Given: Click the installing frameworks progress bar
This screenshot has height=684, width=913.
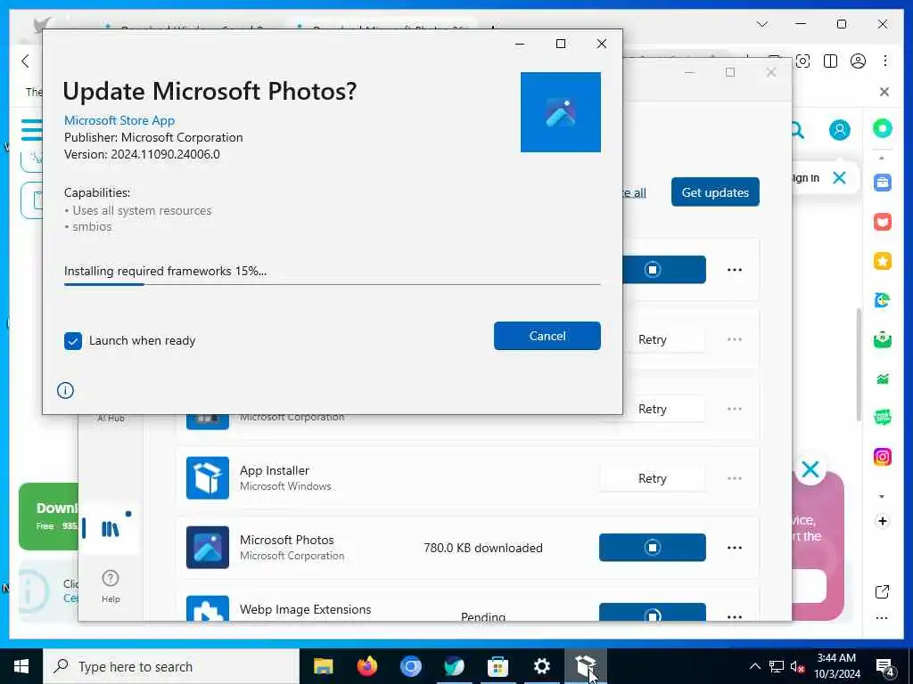Looking at the screenshot, I should (332, 284).
